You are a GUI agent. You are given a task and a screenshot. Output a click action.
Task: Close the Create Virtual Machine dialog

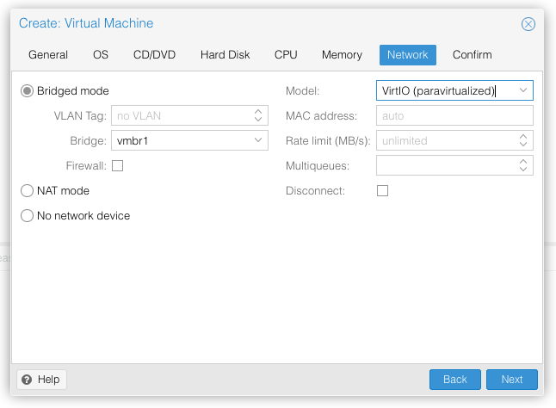pyautogui.click(x=528, y=24)
